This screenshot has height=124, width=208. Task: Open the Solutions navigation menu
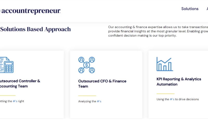(x=190, y=9)
